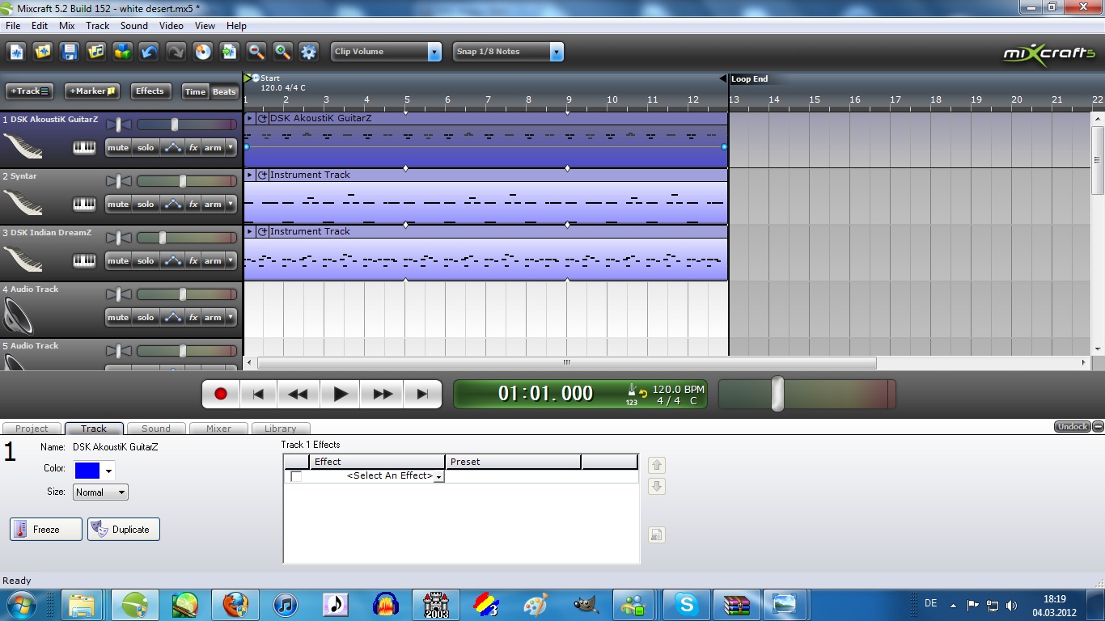The width and height of the screenshot is (1105, 621).
Task: Click the speaker image of Audio Track 4
Action: (x=19, y=315)
